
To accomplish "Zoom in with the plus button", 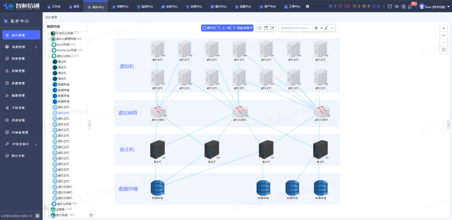I will (444, 28).
